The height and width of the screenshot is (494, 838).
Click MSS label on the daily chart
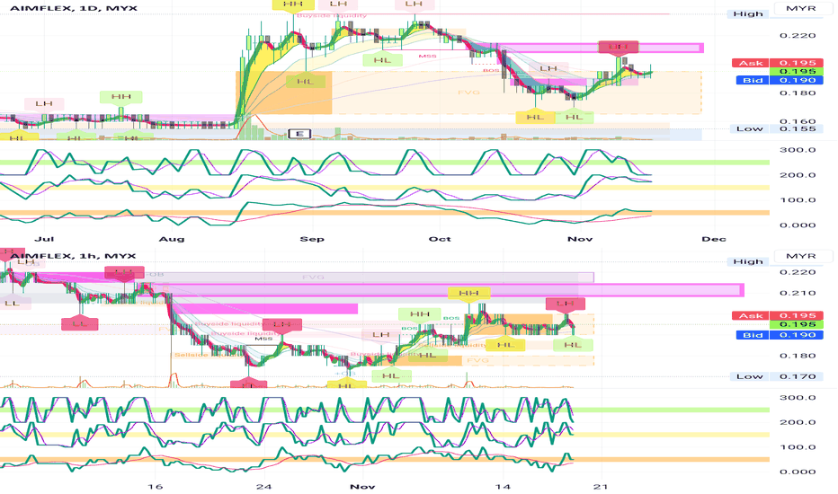pos(428,56)
